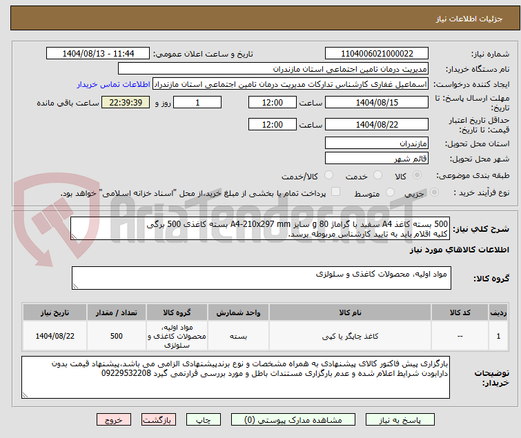Screen dimensions: 521x438
Task: Click the پاسخ به نیاز button
Action: [400, 420]
